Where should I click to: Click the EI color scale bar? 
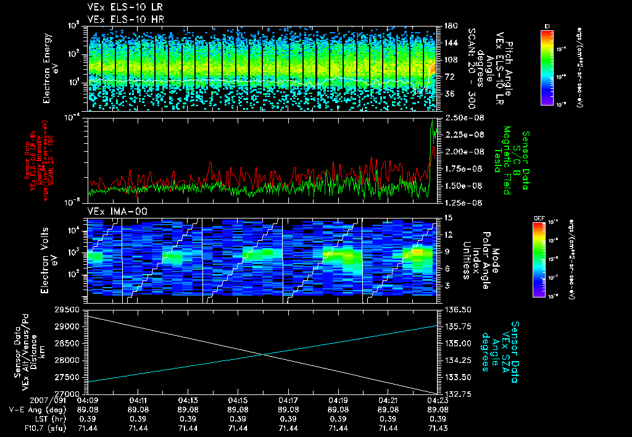pos(547,67)
